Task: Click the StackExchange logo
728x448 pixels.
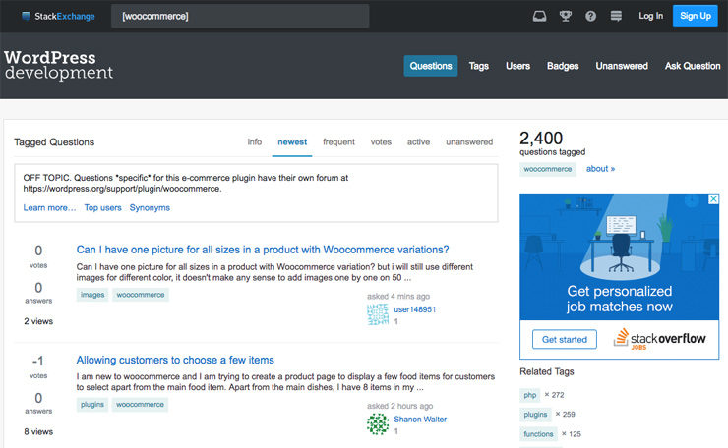Action: (58, 17)
